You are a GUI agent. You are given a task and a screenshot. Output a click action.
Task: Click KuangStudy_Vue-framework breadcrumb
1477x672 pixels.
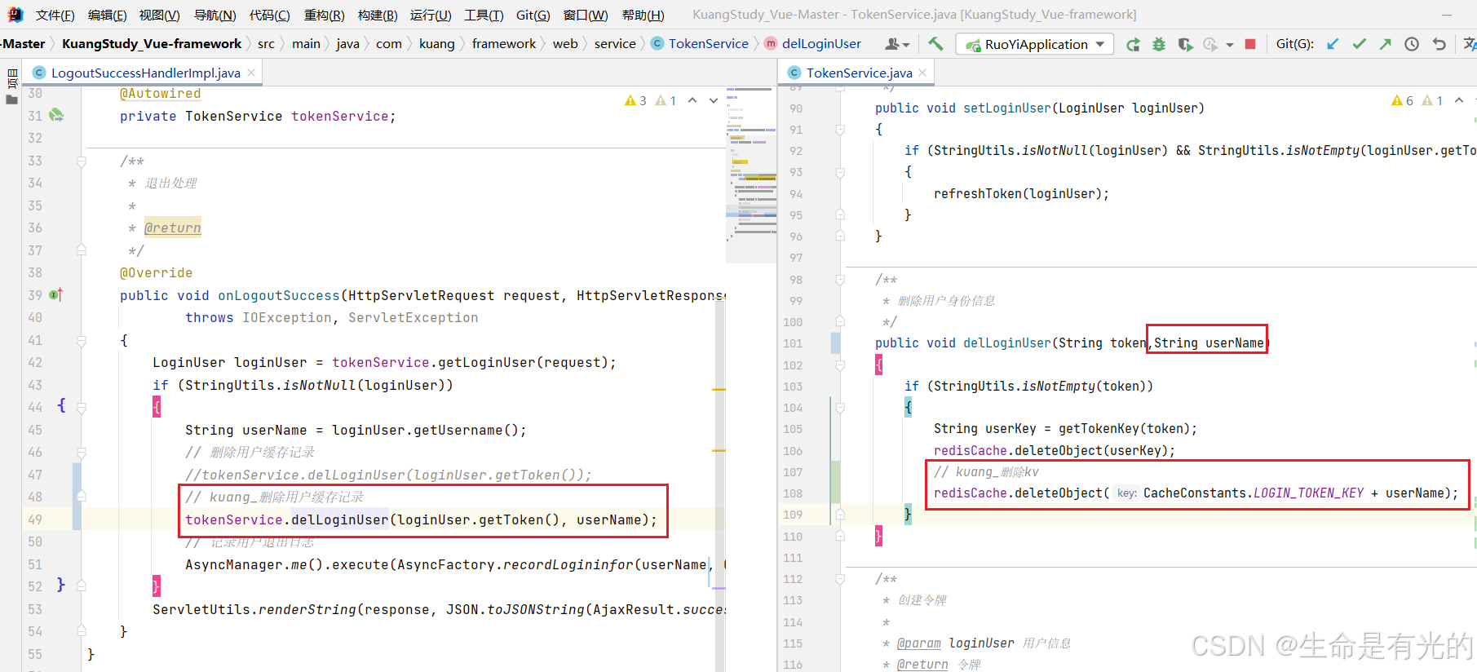tap(152, 44)
